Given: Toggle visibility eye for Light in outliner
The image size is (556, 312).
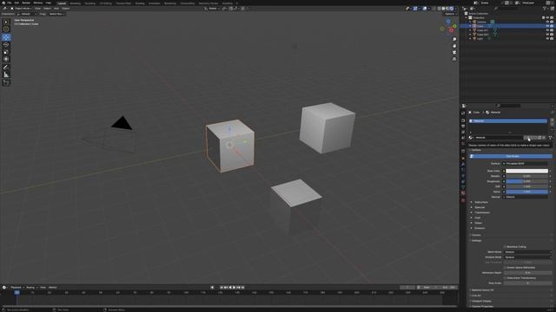Looking at the screenshot, I should 547,38.
